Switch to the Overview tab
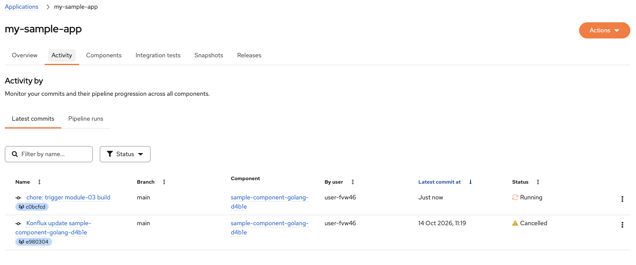636x265 pixels. [25, 56]
